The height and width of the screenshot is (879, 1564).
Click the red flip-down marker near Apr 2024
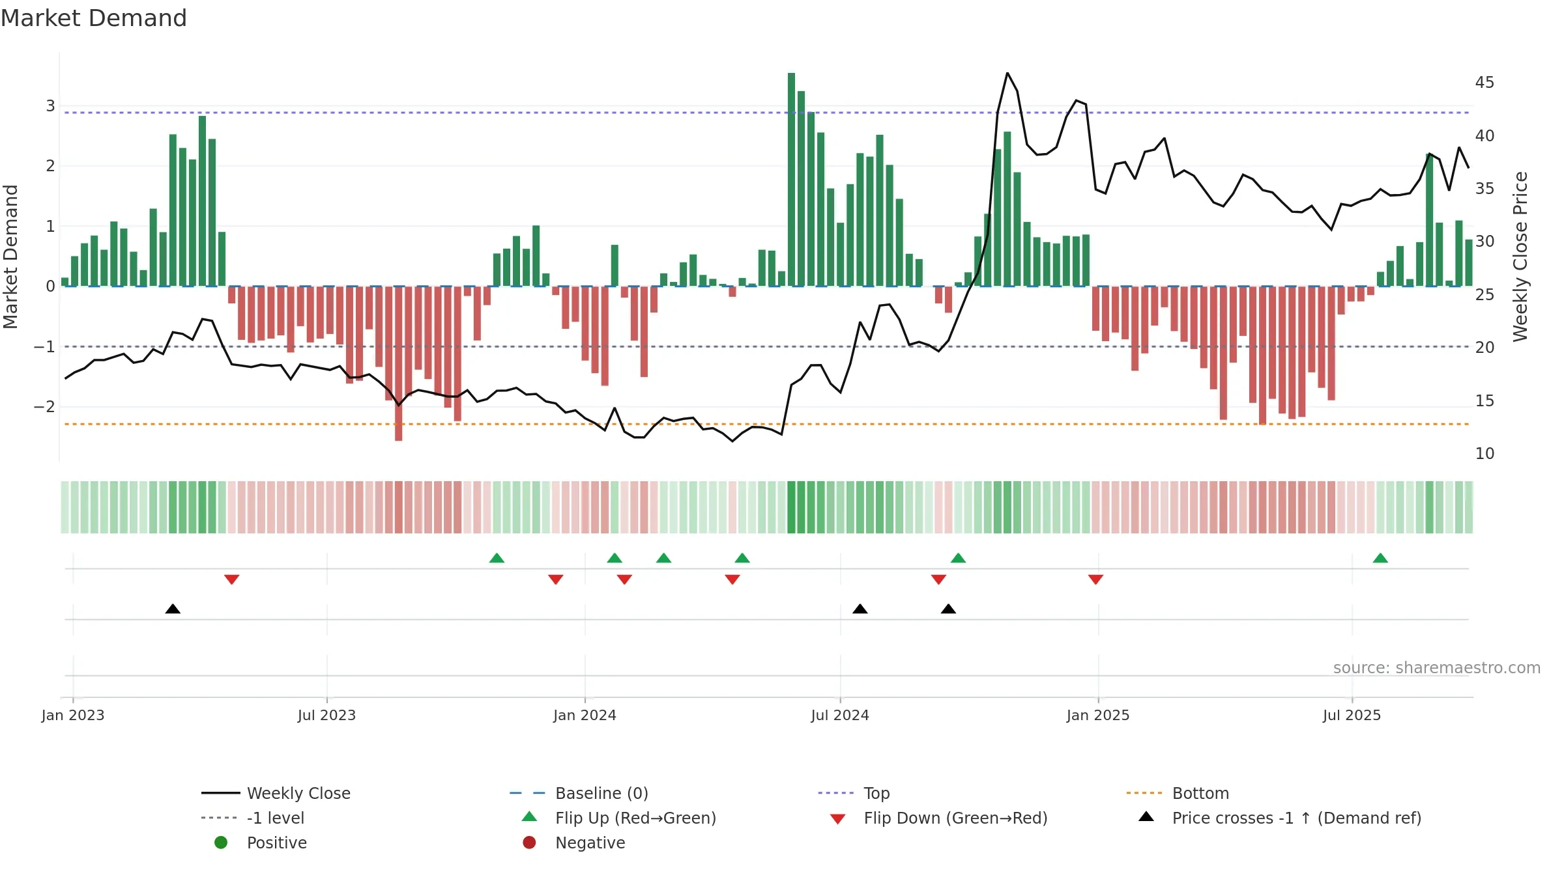tap(732, 579)
